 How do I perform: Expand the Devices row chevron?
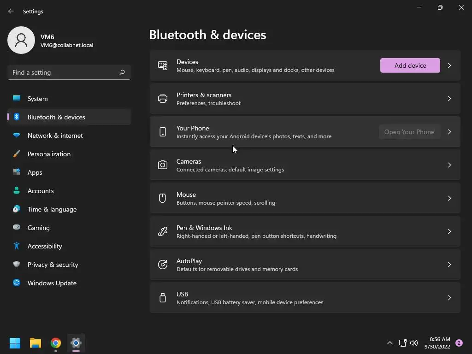pyautogui.click(x=449, y=65)
